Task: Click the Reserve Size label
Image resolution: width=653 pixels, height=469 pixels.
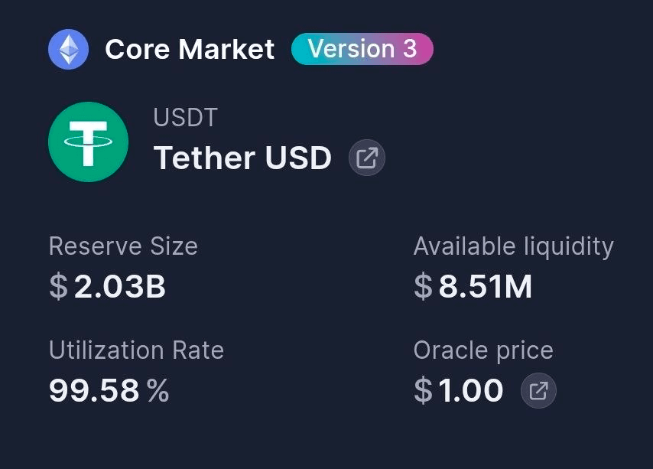Action: click(x=123, y=246)
